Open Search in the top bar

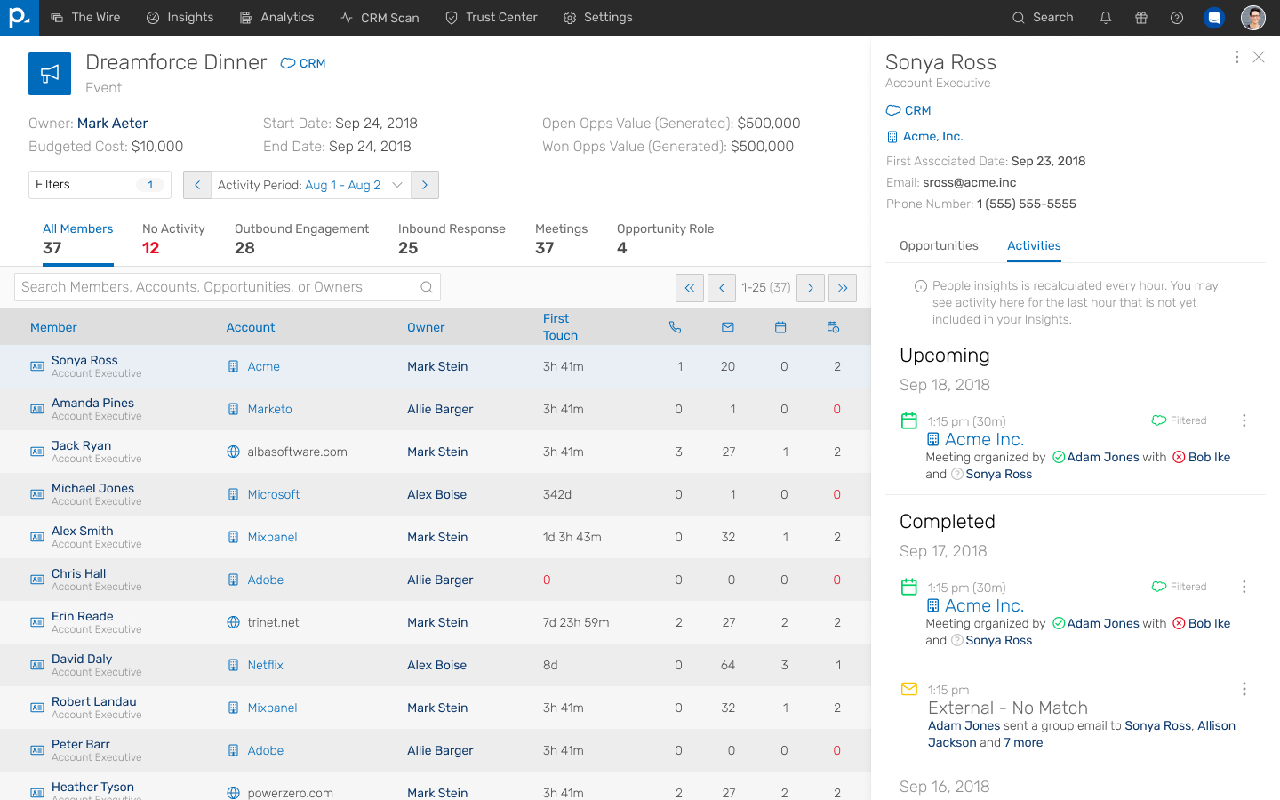[x=1043, y=18]
